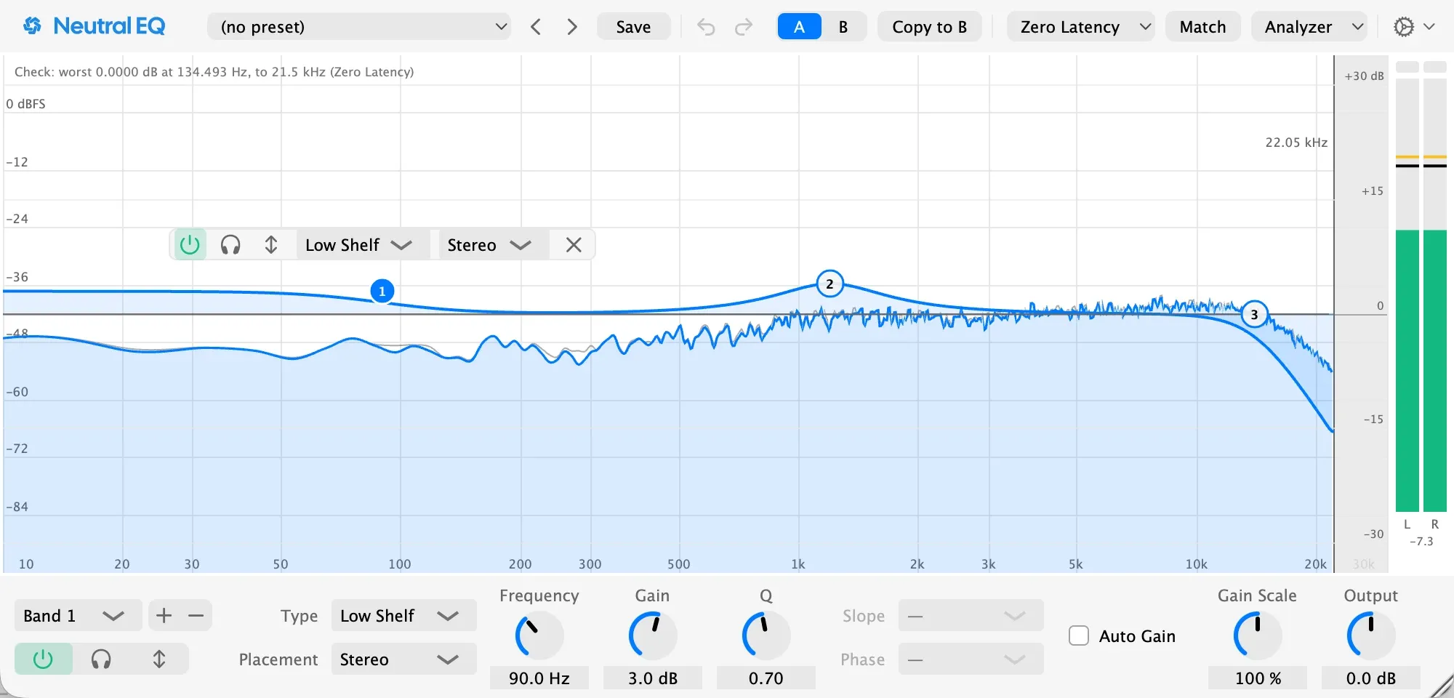Click the Check worst status text
This screenshot has width=1454, height=698.
(214, 72)
